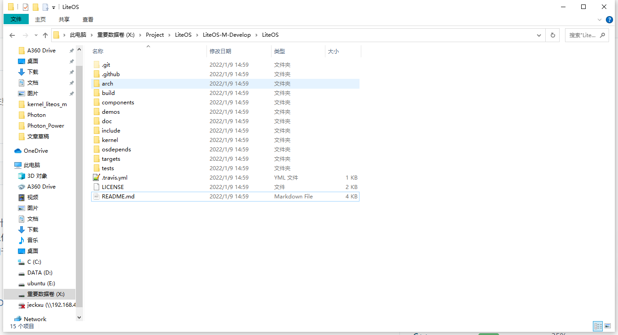Viewport: 618px width, 335px height.
Task: Go up one folder level arrow
Action: [x=45, y=35]
